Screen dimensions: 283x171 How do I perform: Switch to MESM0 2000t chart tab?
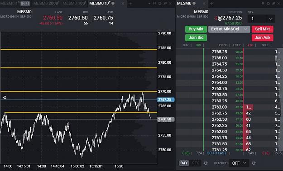tap(46, 3)
